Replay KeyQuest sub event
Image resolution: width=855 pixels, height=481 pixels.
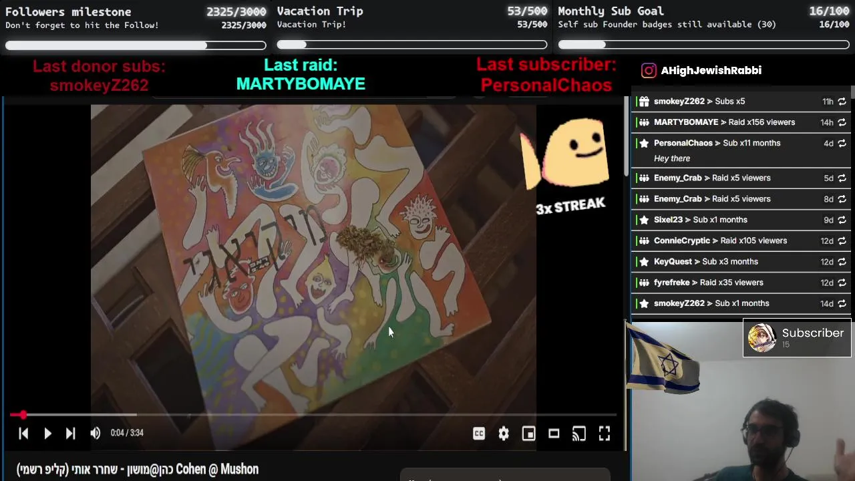[842, 262]
